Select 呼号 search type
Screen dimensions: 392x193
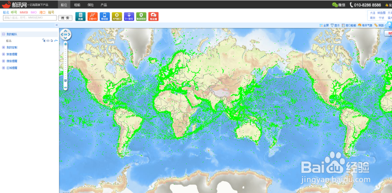(14, 12)
